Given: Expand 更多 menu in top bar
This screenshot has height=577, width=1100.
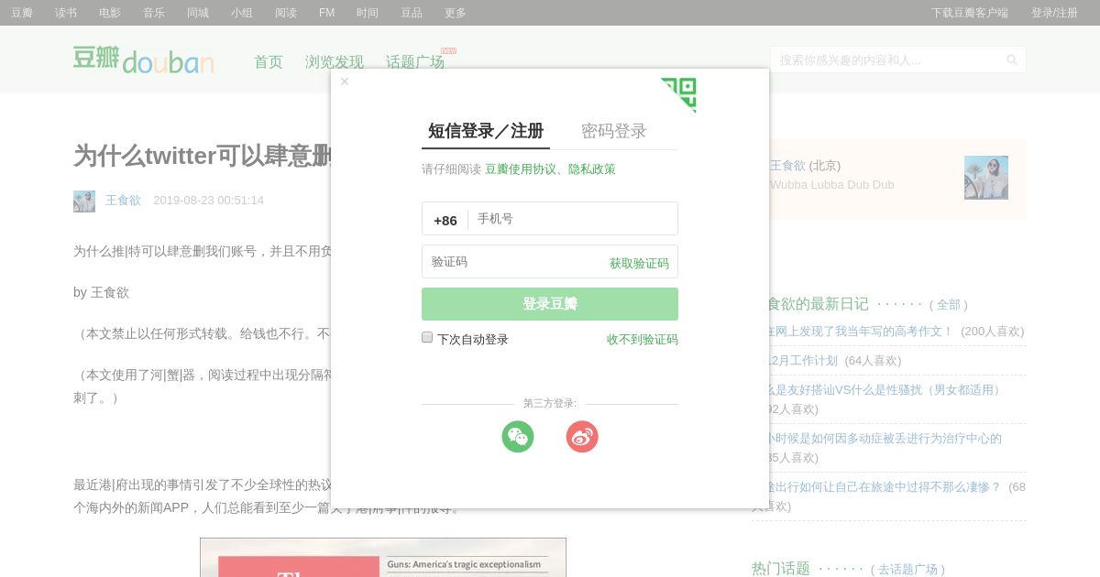Looking at the screenshot, I should (456, 13).
